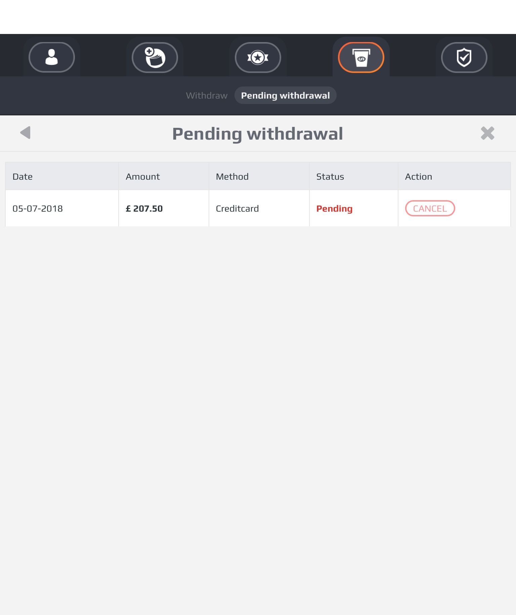The width and height of the screenshot is (516, 615).
Task: Open the verification shield check icon
Action: pos(464,57)
